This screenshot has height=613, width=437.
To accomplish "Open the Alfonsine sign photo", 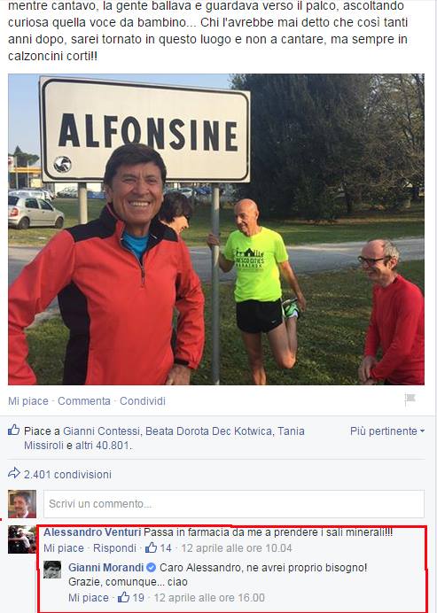I will pyautogui.click(x=216, y=229).
